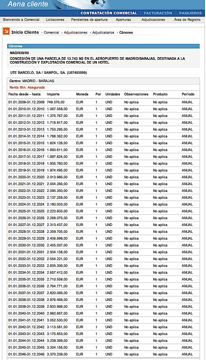Select Bienvenido a Comercial menu item
The width and height of the screenshot is (206, 360).
coord(21,20)
